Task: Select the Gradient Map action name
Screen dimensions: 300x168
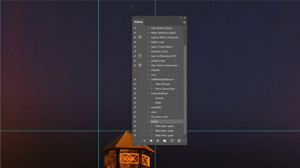Action: tap(158, 61)
